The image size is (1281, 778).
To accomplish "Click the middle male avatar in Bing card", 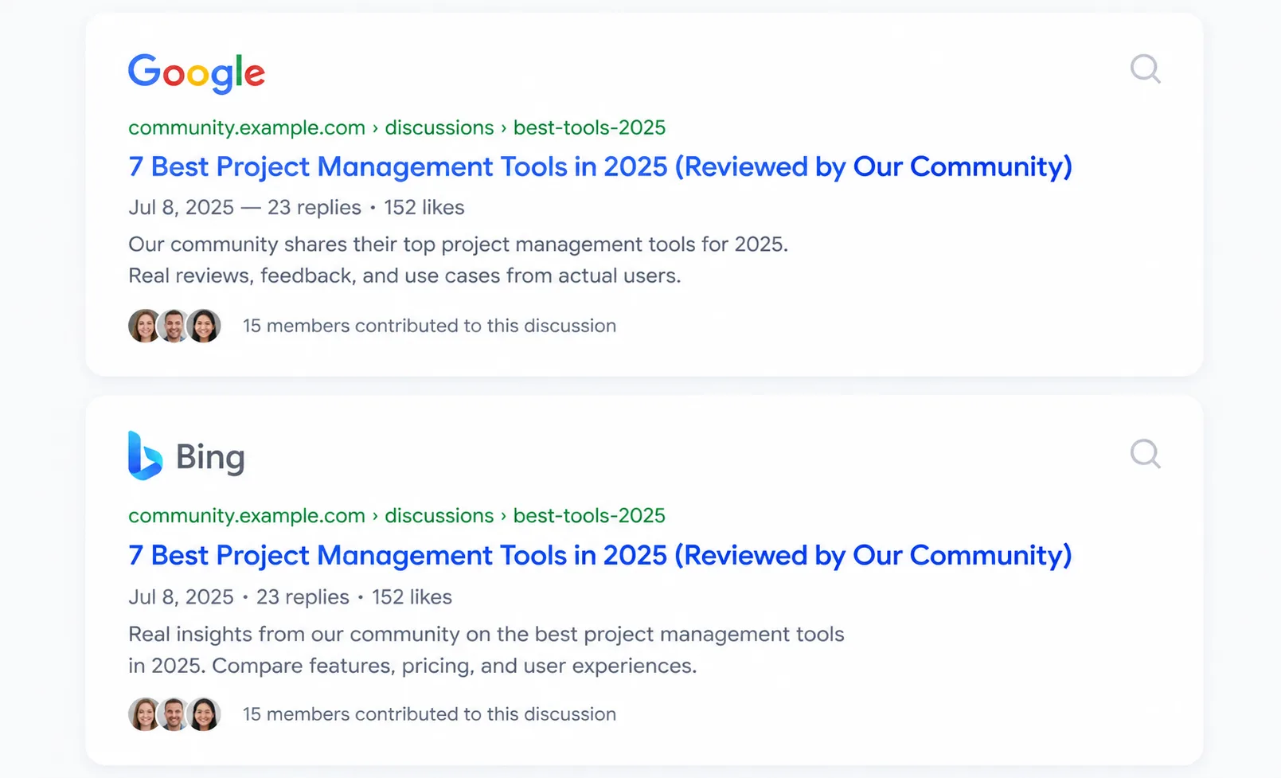I will click(174, 714).
